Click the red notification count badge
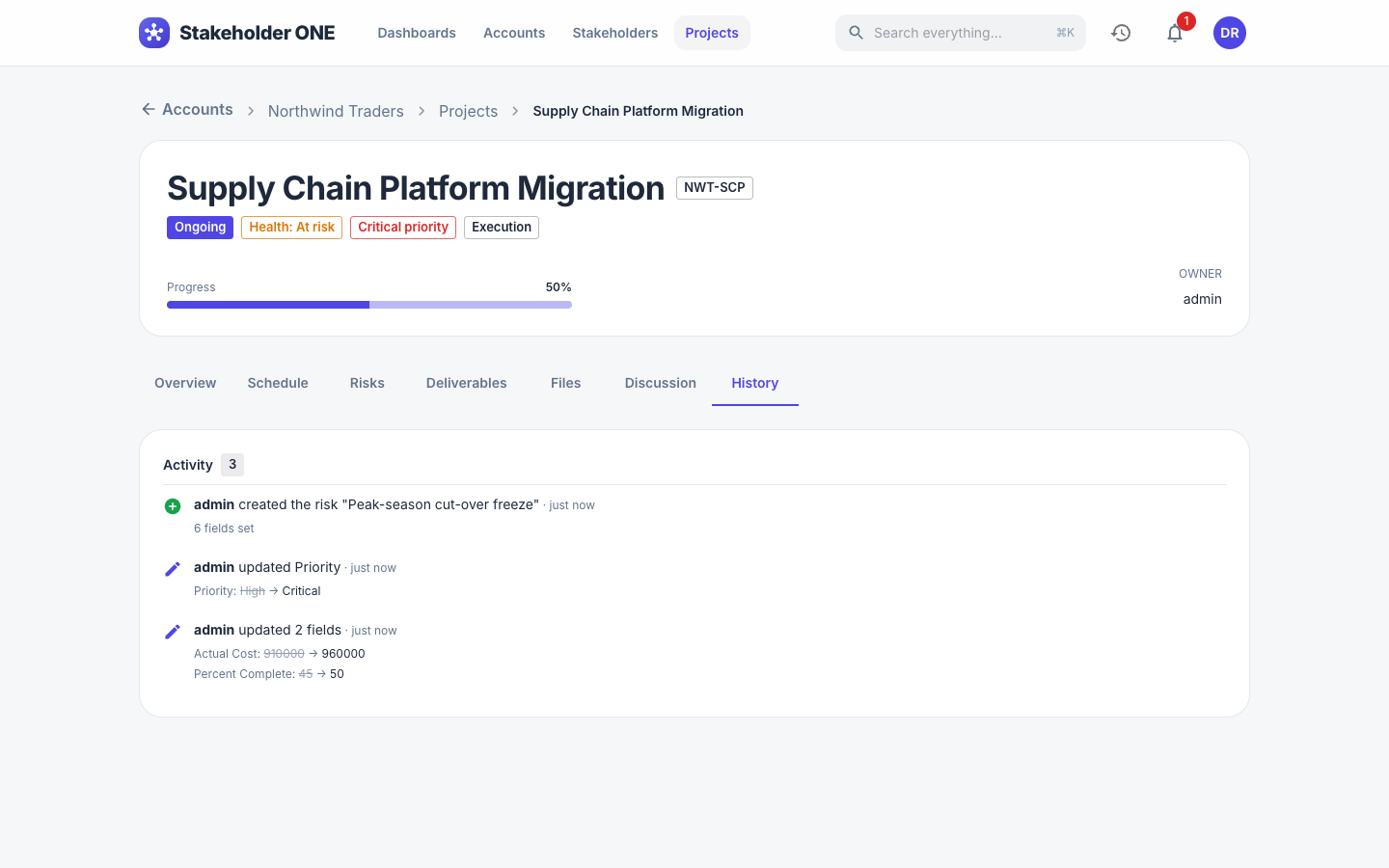The height and width of the screenshot is (868, 1389). tap(1186, 21)
